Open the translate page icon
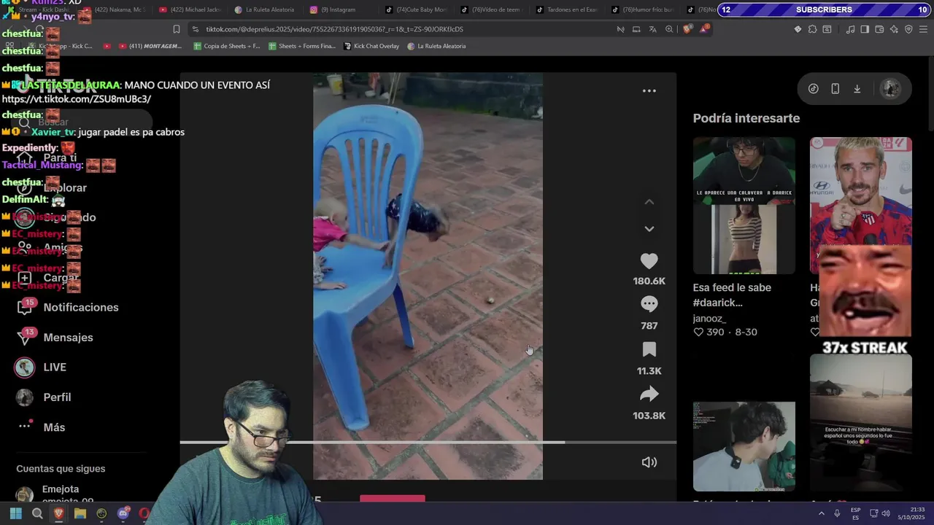The image size is (934, 525). pos(652,29)
